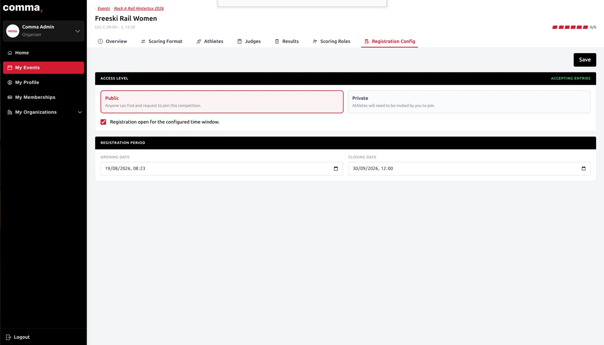Click the Athletes skier icon
The width and height of the screenshot is (604, 345).
[x=199, y=41]
